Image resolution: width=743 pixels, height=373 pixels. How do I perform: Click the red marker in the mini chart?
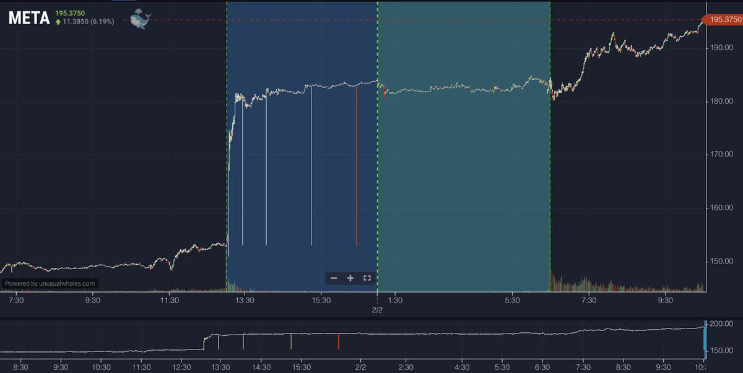click(x=338, y=340)
